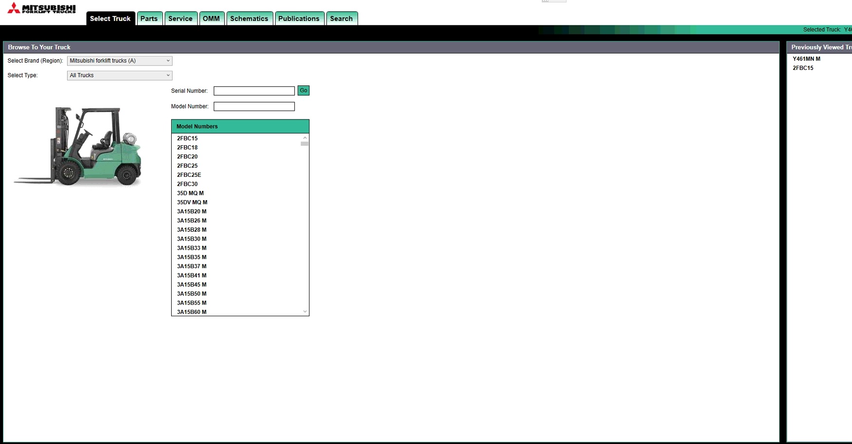Open the Schematics tab
852x444 pixels.
249,18
